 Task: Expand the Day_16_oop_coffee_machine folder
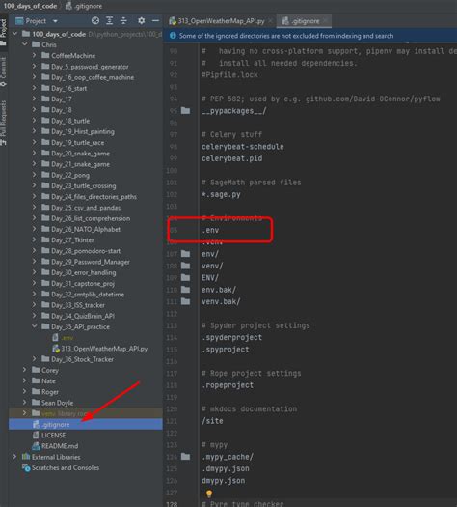click(x=34, y=77)
